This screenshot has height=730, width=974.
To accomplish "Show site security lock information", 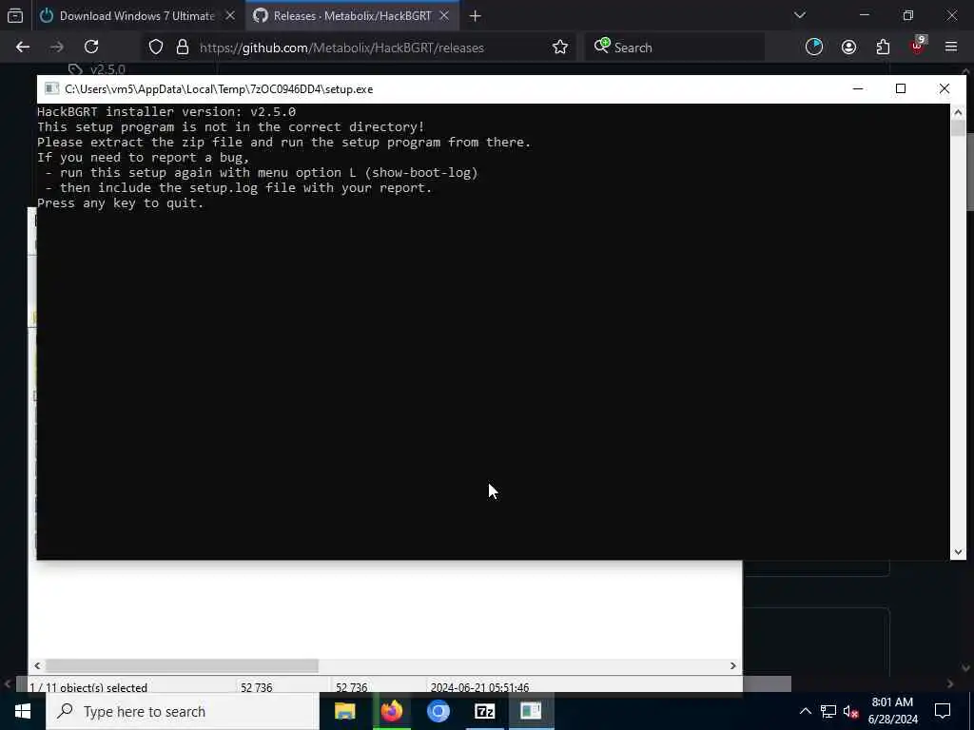I will pos(182,48).
